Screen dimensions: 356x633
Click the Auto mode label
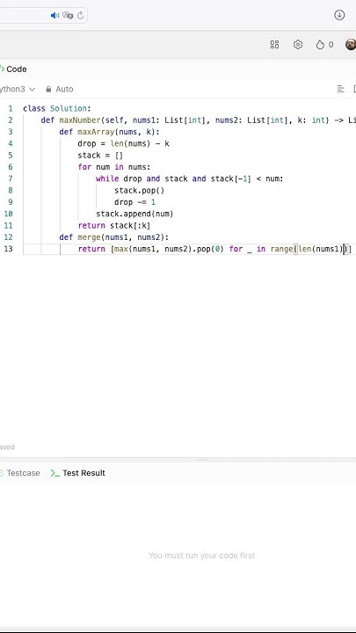pyautogui.click(x=64, y=89)
